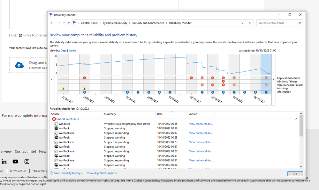
Task: Click information icon on highlighted 10/10/2022
Action: coord(266,92)
